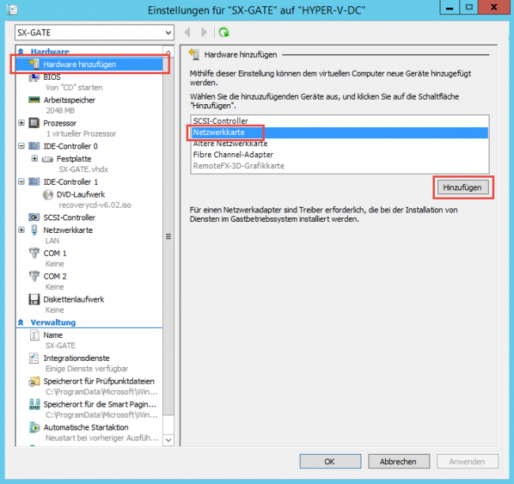Click the left tree vertical scrollbar
Screen dimensions: 514x484
(168, 237)
